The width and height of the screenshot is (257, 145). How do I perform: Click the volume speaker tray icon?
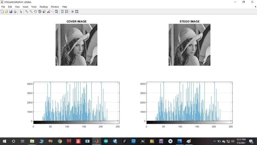[x=233, y=141]
